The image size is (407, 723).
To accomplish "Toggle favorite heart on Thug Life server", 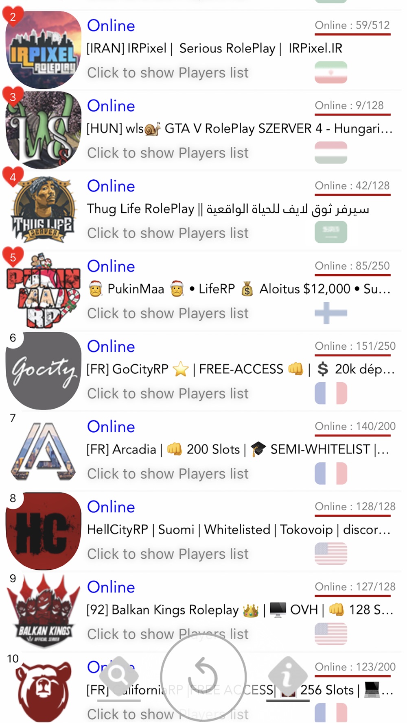I will pyautogui.click(x=13, y=177).
